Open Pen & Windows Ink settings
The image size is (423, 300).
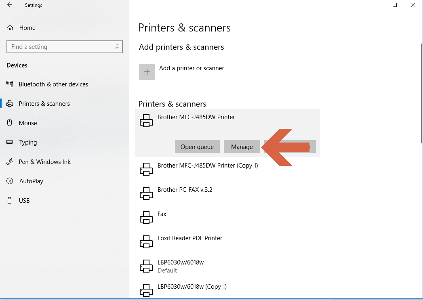click(45, 162)
